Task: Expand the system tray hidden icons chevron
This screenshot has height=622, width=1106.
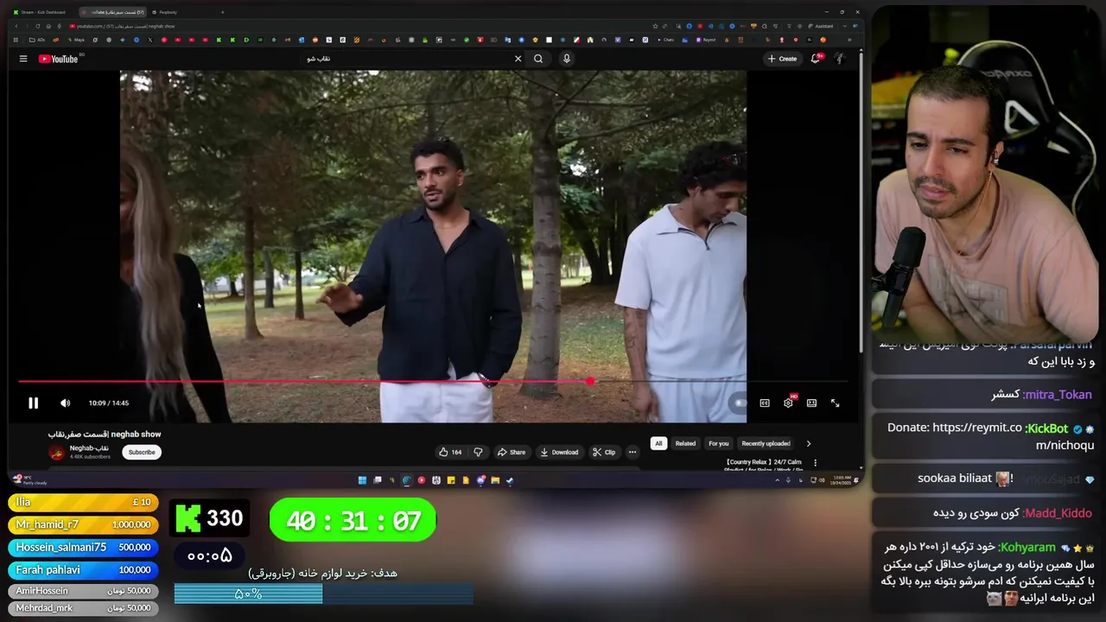Action: pos(777,480)
